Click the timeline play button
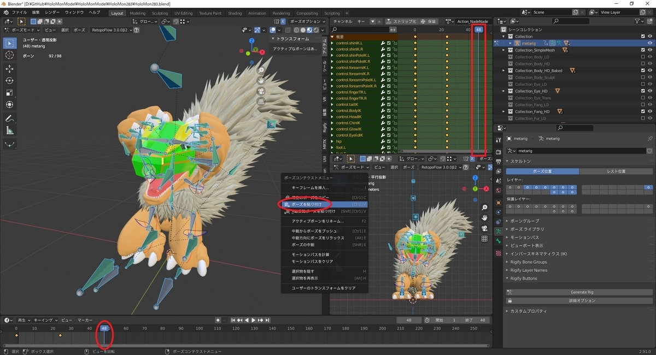Screen dimensions: 656x355 (253, 320)
